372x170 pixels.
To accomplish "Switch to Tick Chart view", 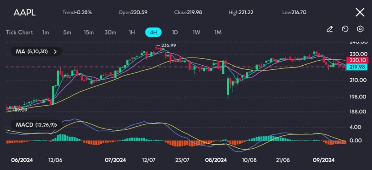I will pyautogui.click(x=19, y=32).
